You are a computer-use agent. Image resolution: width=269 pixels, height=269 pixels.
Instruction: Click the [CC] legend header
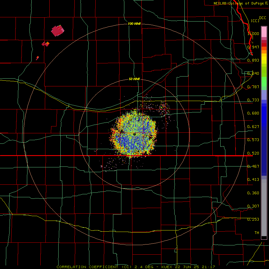(255, 21)
